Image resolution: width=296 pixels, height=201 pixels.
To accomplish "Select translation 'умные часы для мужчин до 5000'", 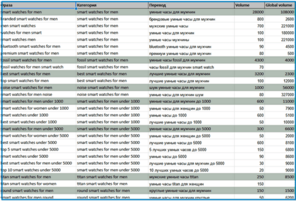I will (191, 129).
